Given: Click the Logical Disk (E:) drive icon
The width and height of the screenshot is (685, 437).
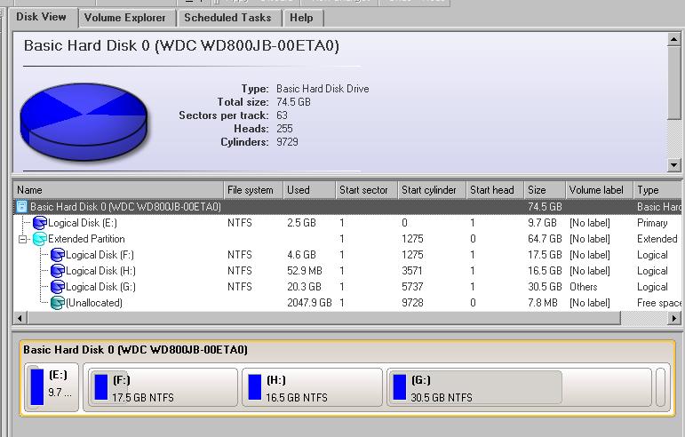Looking at the screenshot, I should point(39,223).
